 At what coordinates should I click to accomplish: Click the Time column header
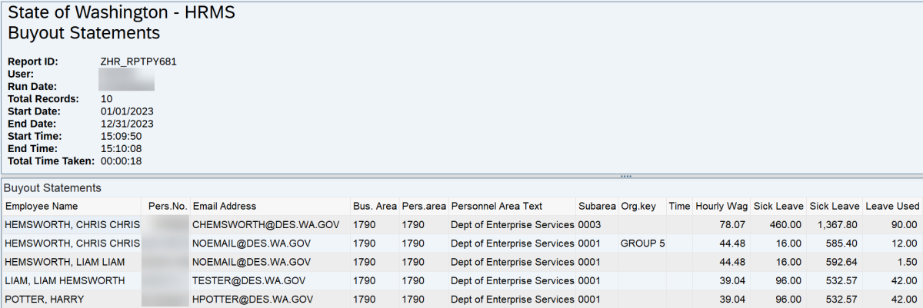[679, 207]
